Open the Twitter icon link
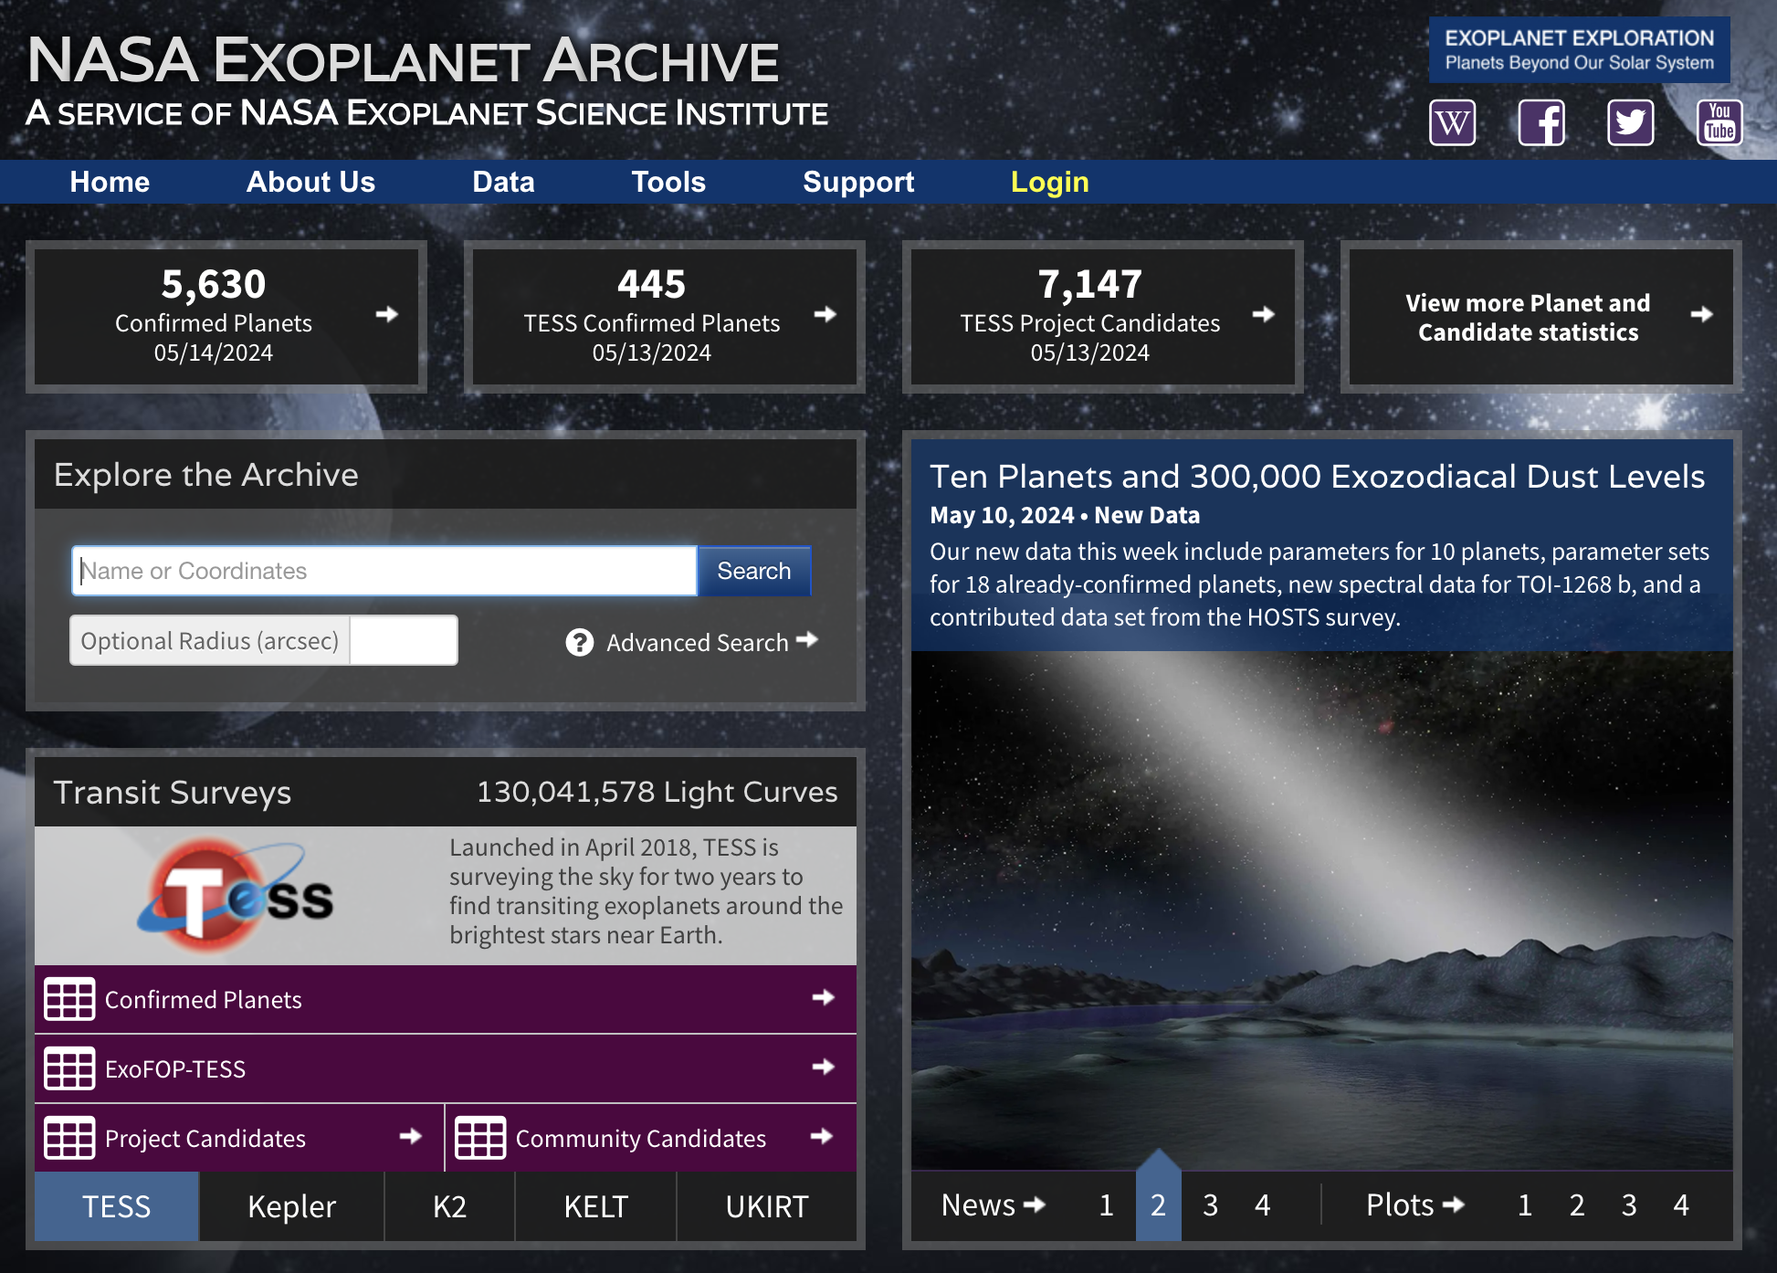 (1631, 121)
